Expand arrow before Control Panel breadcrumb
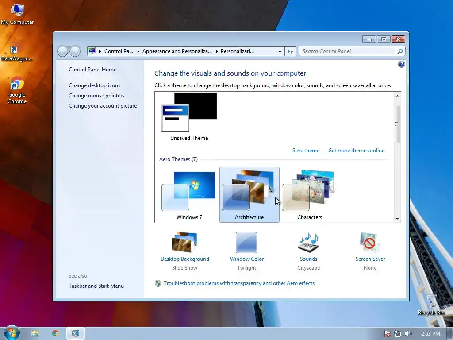Screen dimensions: 453x340 [x=100, y=51]
